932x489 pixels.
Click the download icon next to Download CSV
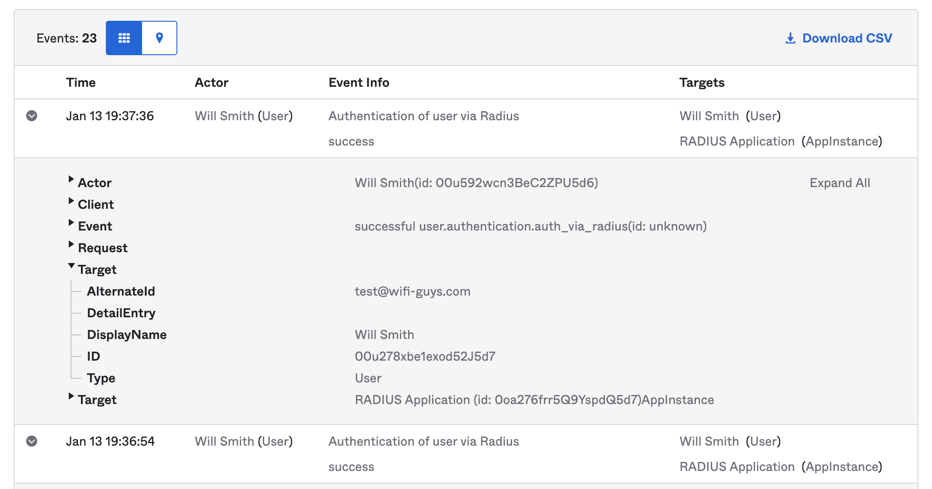pos(790,38)
